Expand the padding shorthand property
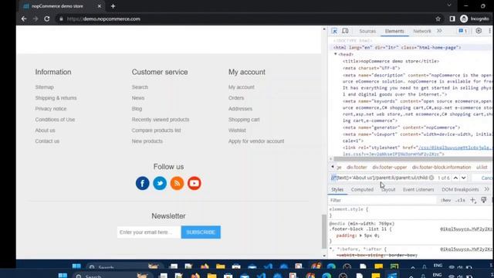The image size is (494, 278). 360,236
